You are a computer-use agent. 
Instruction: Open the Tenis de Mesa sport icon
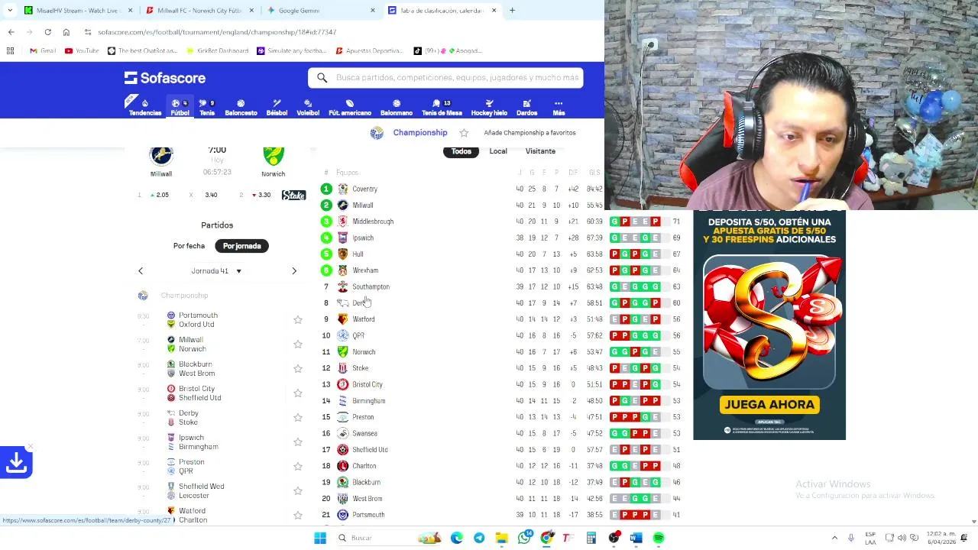[442, 108]
